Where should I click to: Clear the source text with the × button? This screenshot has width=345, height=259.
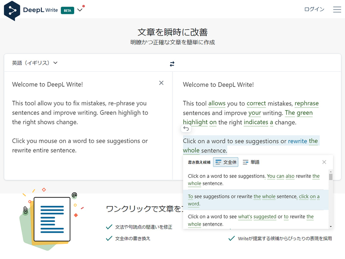pos(161,83)
